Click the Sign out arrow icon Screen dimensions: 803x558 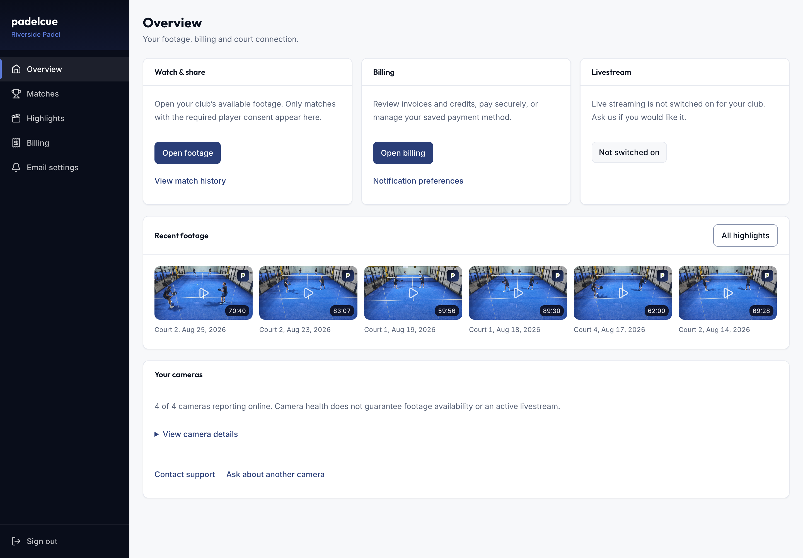coord(16,541)
